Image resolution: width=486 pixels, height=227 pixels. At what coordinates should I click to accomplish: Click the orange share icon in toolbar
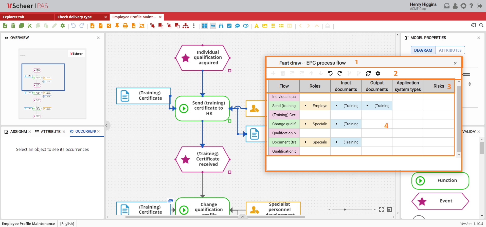(x=109, y=26)
